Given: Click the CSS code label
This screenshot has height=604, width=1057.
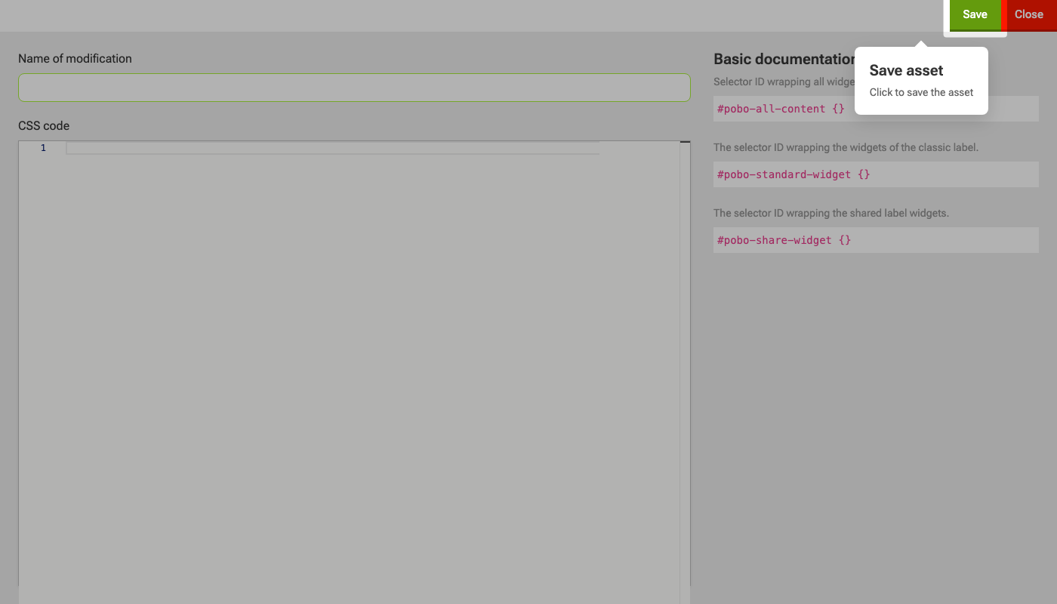Looking at the screenshot, I should 44,126.
